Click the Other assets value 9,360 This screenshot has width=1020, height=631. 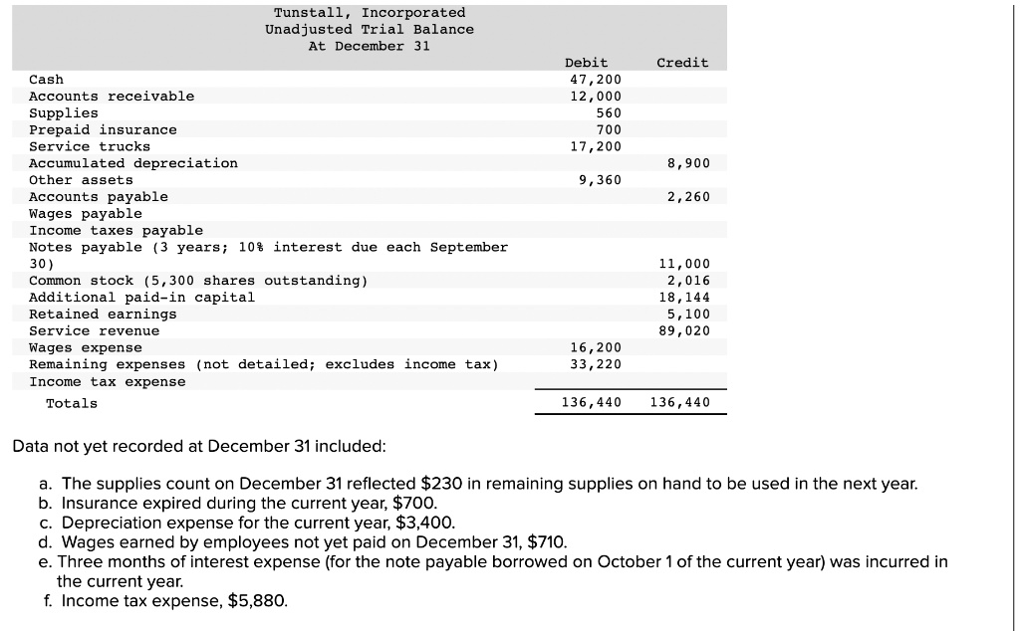pyautogui.click(x=600, y=180)
